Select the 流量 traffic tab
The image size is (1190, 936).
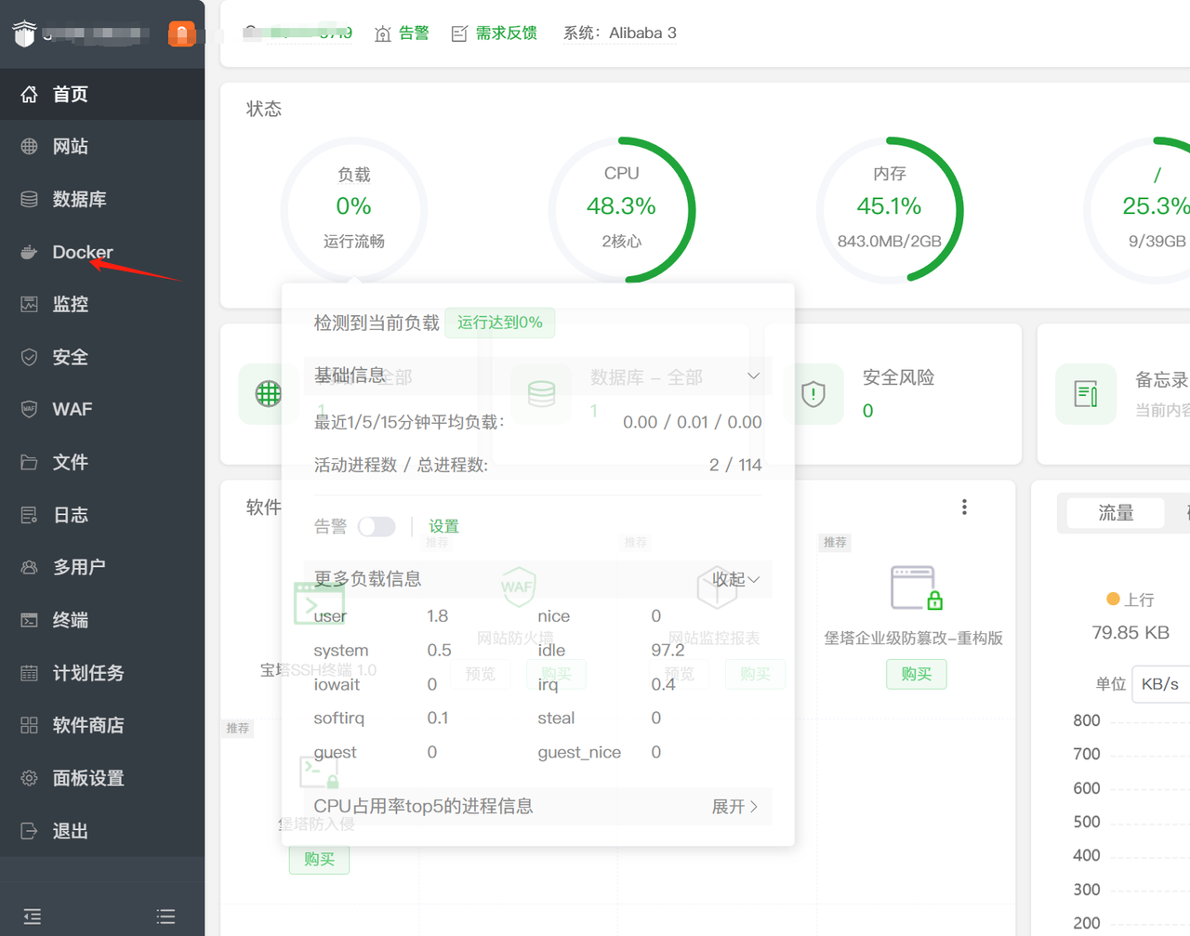(x=1116, y=513)
